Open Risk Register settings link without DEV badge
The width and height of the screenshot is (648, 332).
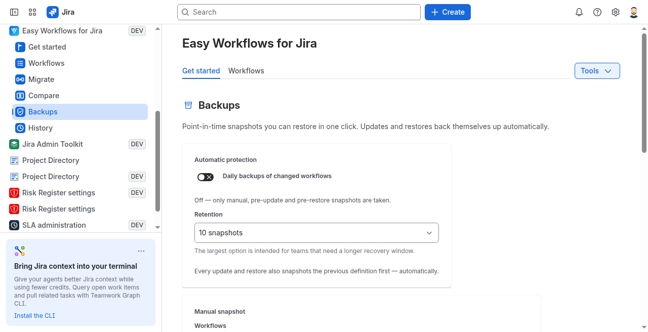tap(77, 209)
